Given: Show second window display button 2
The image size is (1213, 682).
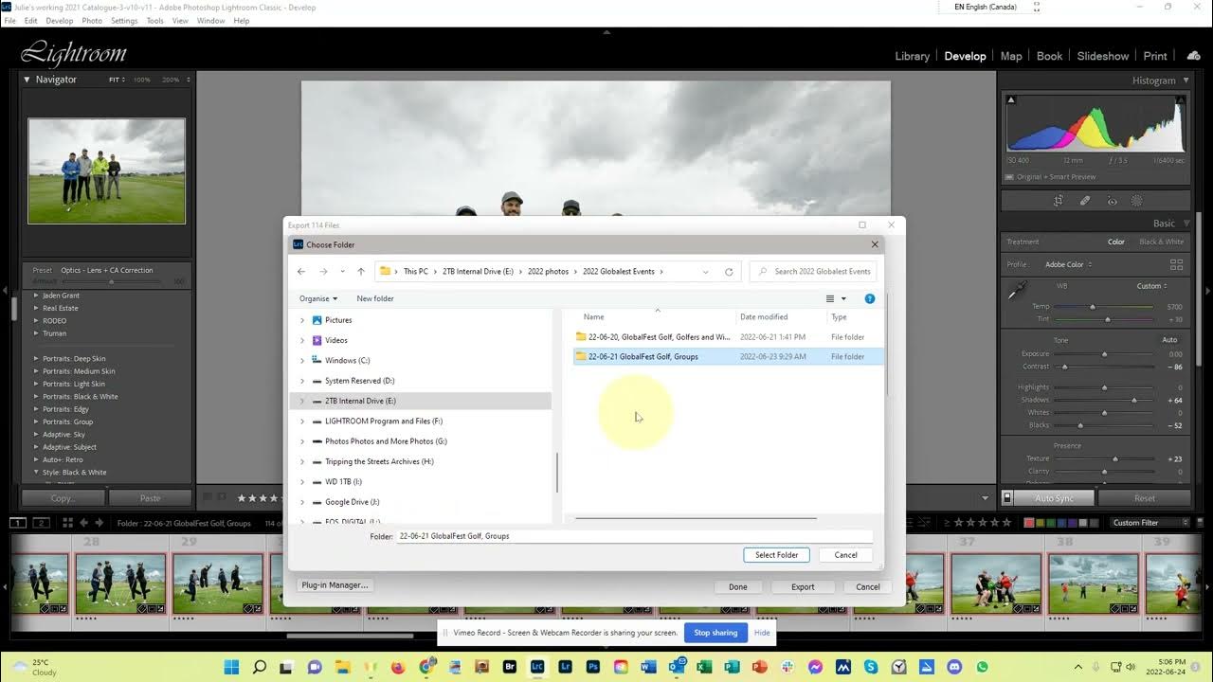Looking at the screenshot, I should click(42, 523).
